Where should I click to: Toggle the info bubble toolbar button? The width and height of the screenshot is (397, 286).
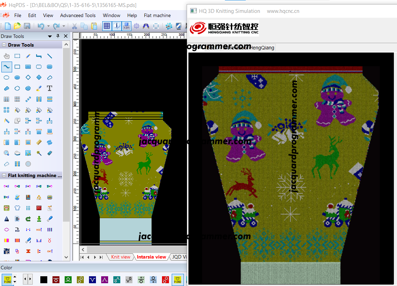click(x=117, y=26)
